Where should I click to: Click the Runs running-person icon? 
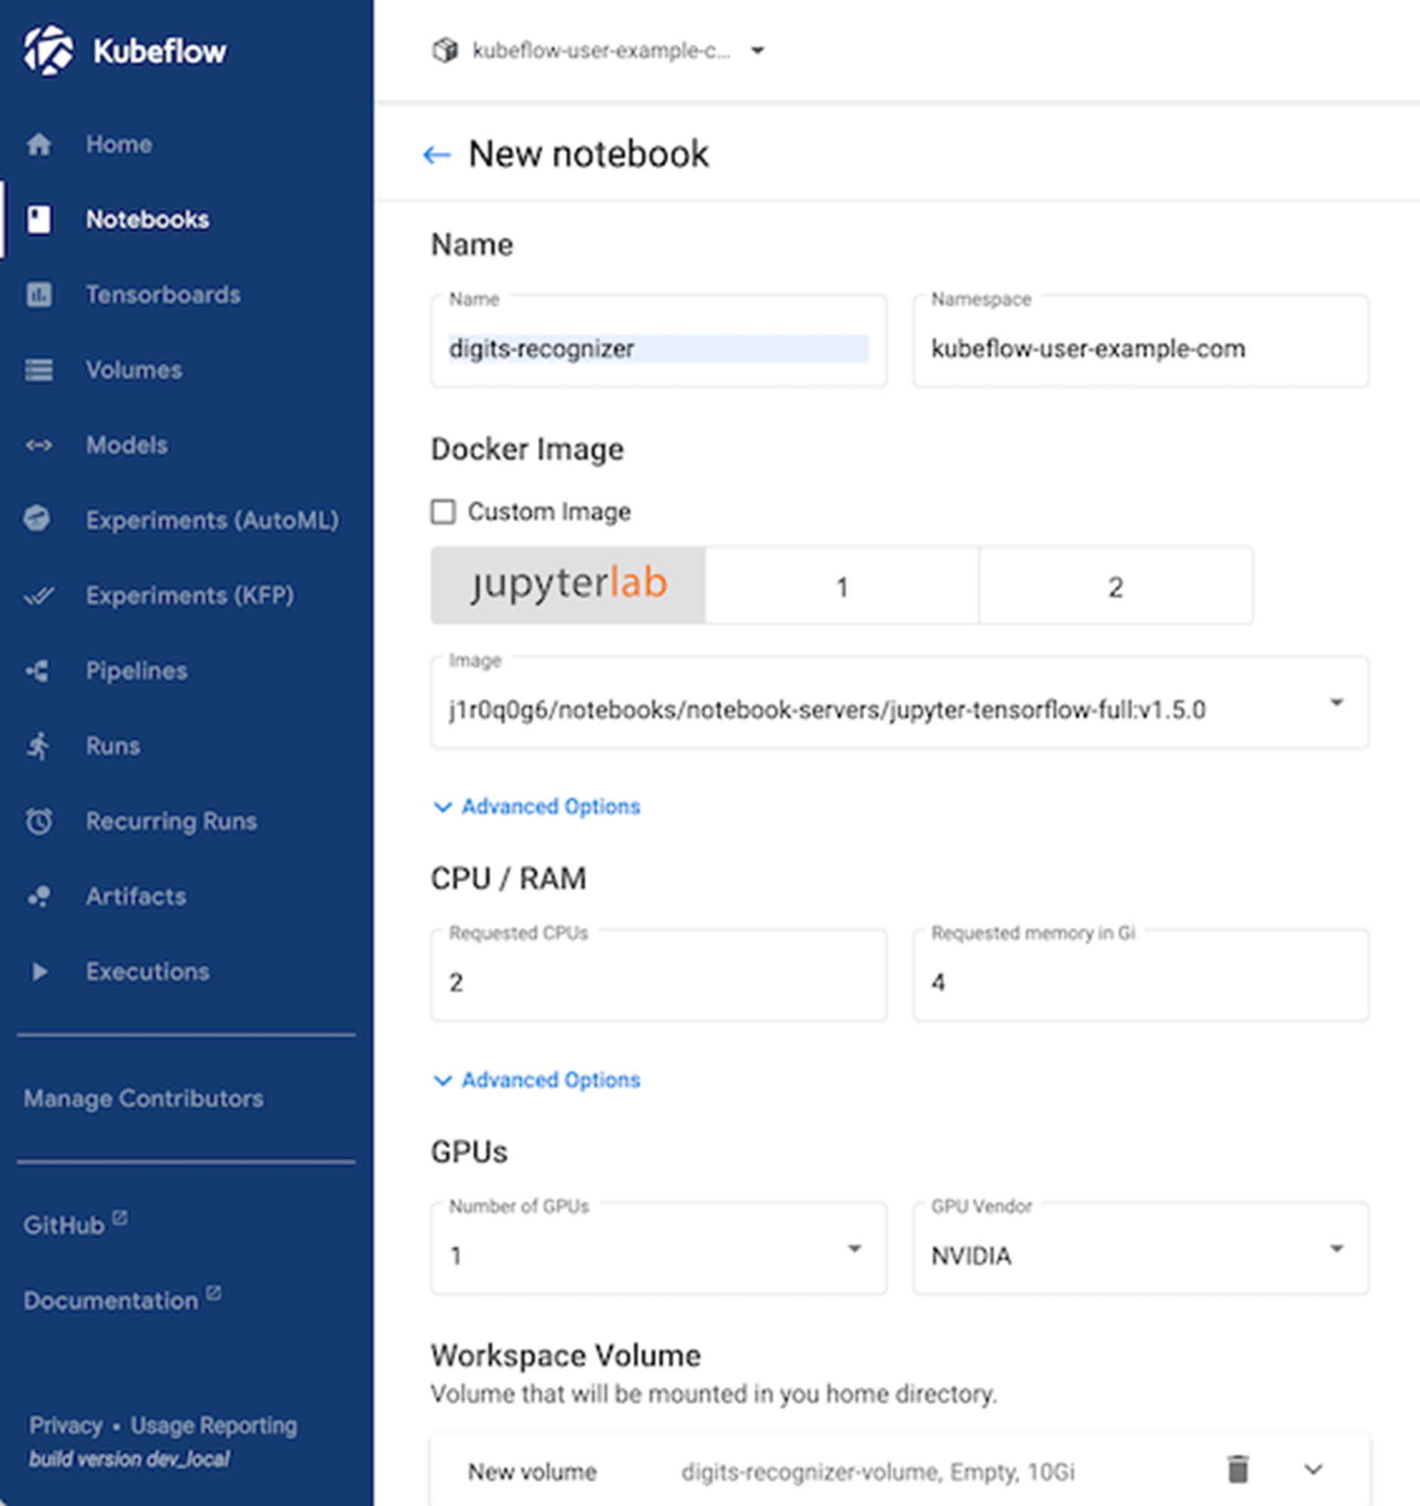pos(39,745)
